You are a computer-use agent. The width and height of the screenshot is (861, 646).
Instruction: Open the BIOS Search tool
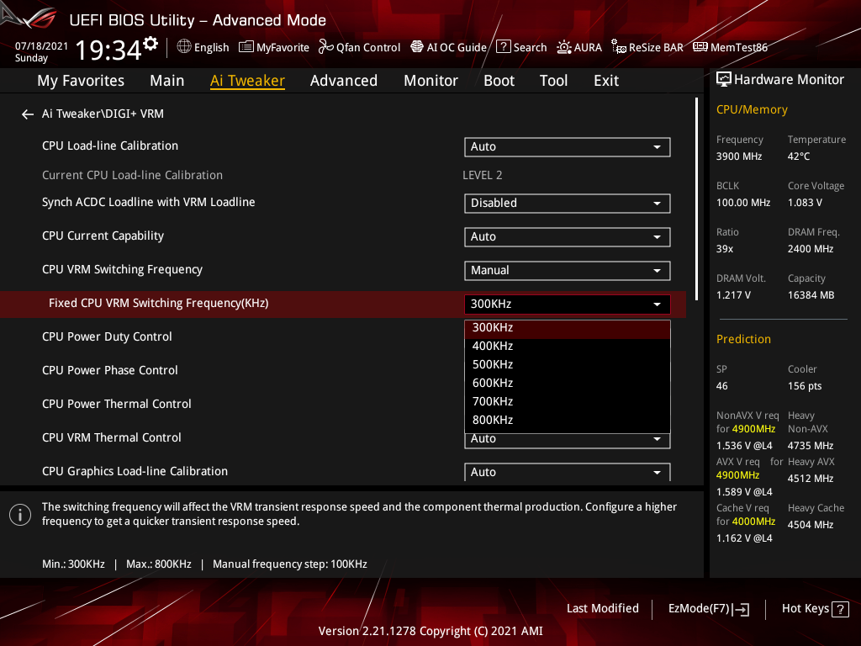tap(521, 47)
